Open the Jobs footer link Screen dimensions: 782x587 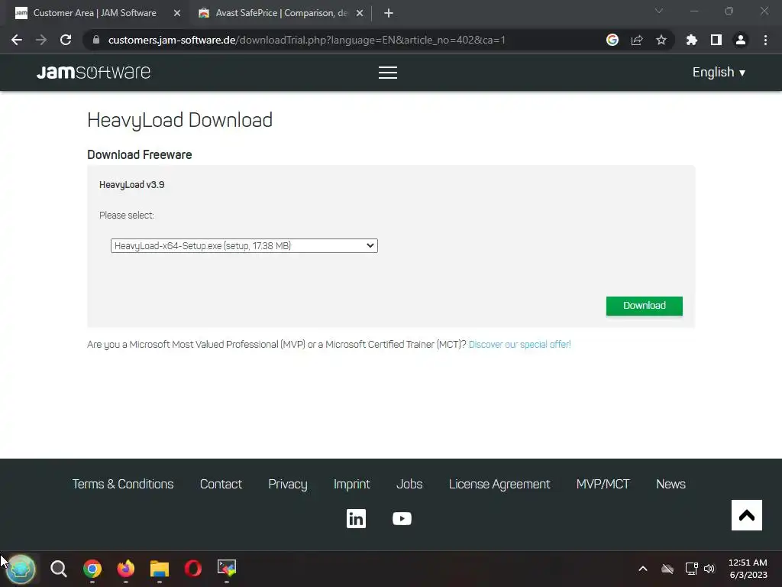click(409, 484)
